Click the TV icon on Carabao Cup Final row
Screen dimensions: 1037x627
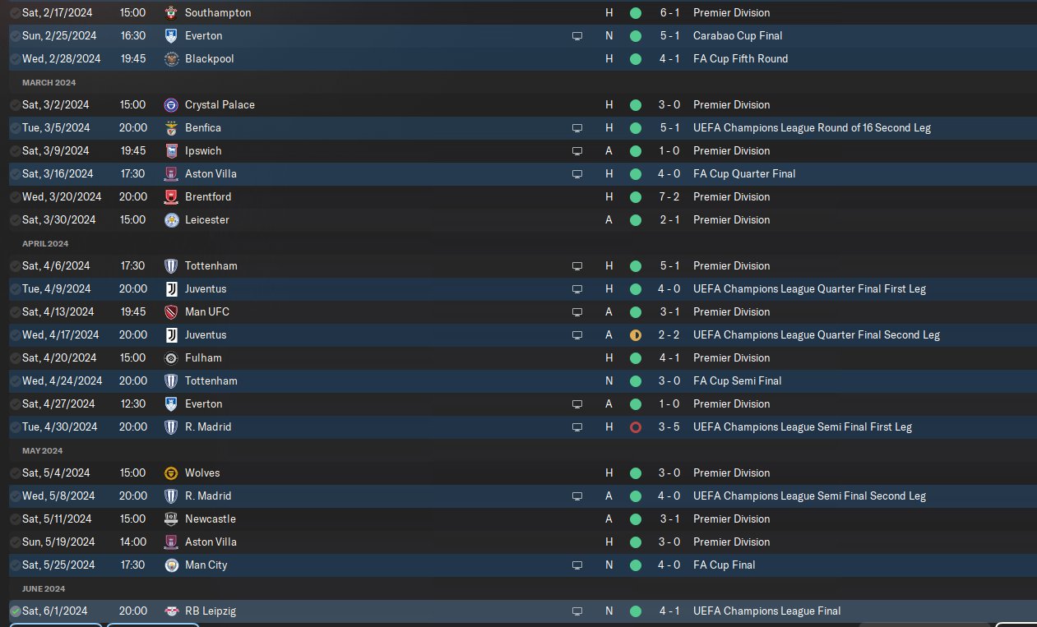(577, 36)
